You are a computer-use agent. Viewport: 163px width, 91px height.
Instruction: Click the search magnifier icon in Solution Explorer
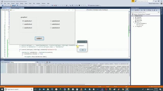tap(158, 12)
